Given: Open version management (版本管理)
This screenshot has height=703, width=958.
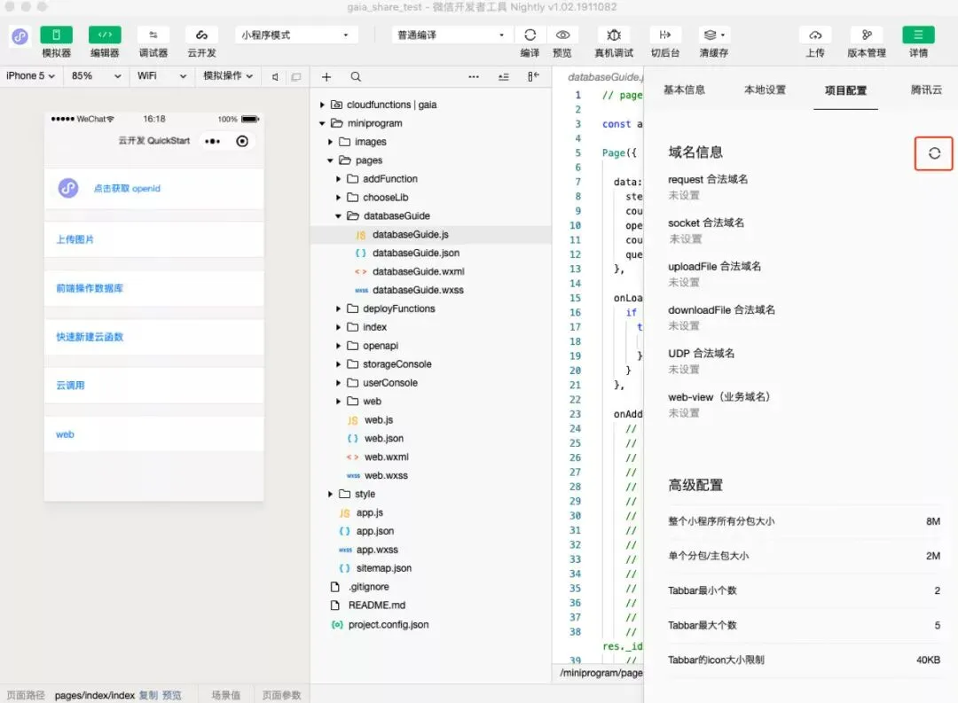Looking at the screenshot, I should point(867,35).
